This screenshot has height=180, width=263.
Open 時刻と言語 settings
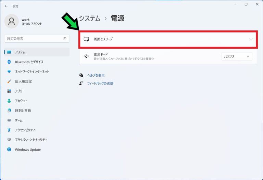23,111
